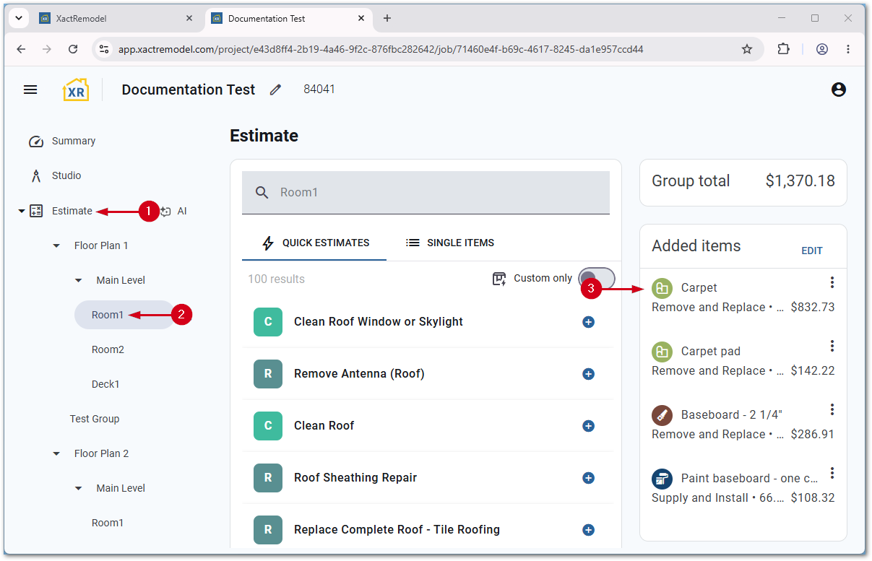Image resolution: width=872 pixels, height=561 pixels.
Task: Click the Estimate calculator icon
Action: click(x=36, y=211)
